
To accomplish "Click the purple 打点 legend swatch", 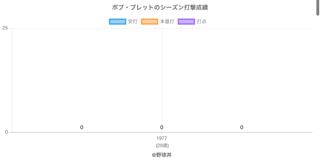I will (186, 22).
